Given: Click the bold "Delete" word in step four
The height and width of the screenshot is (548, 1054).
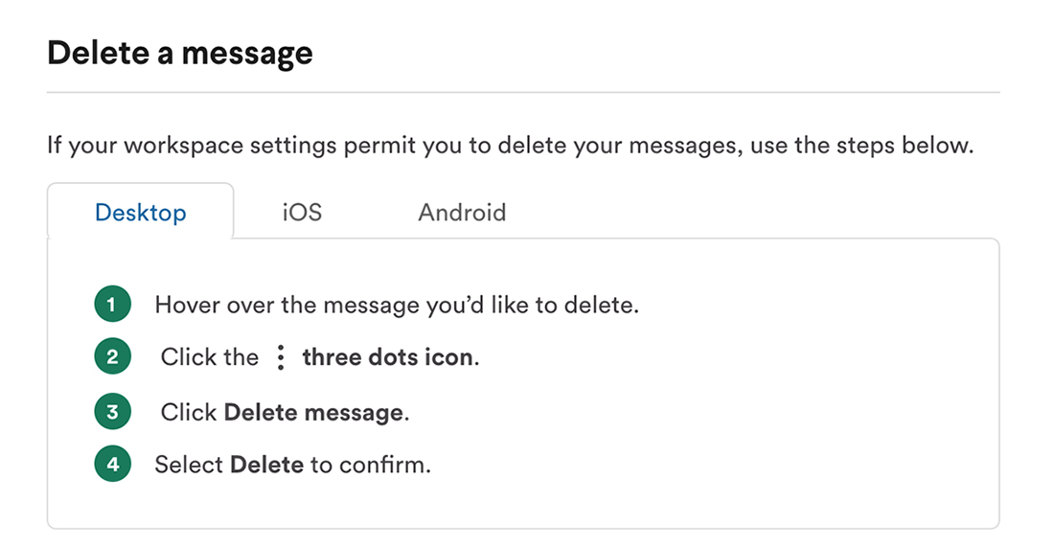Looking at the screenshot, I should [x=267, y=465].
